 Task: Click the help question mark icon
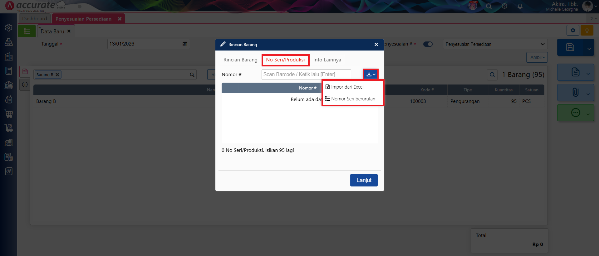(504, 6)
